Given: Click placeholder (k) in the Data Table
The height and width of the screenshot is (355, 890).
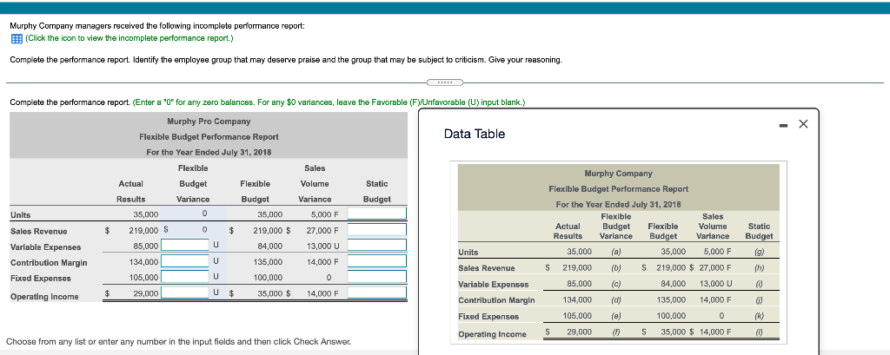Looking at the screenshot, I should pyautogui.click(x=760, y=315).
